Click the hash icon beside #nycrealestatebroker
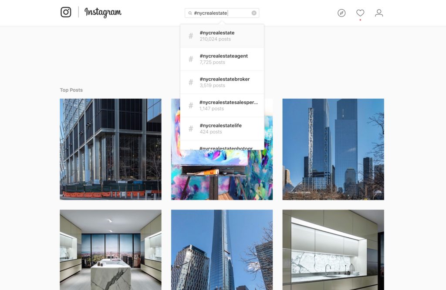The width and height of the screenshot is (446, 290). tap(191, 82)
